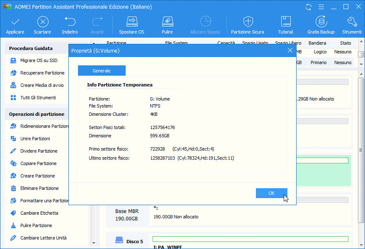The image size is (365, 249).
Task: Open the Spostare OS tool
Action: (x=131, y=22)
